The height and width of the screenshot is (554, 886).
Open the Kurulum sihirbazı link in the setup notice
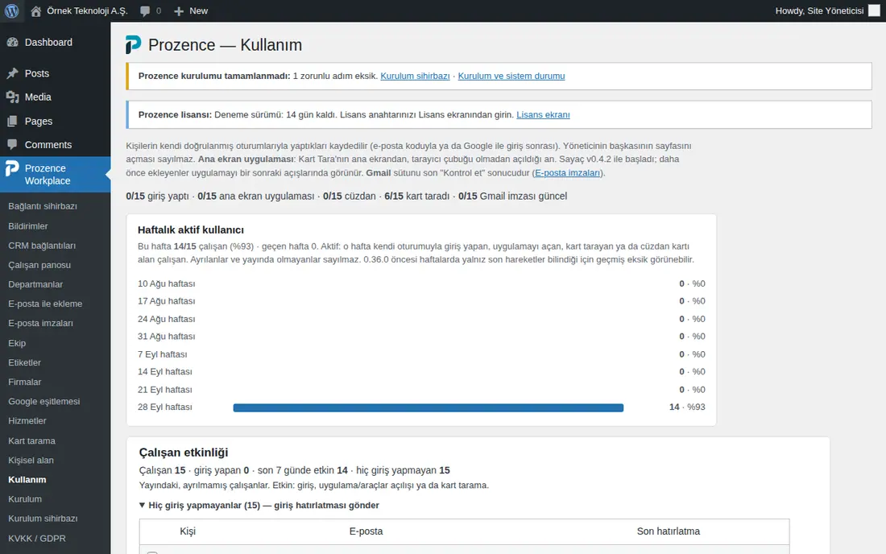415,76
